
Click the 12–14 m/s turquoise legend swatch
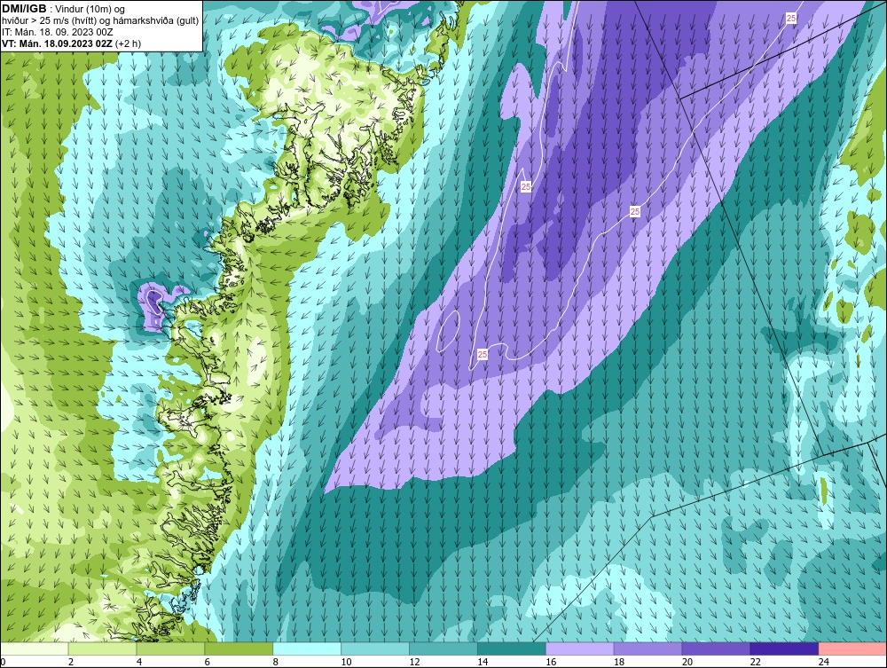click(x=443, y=648)
